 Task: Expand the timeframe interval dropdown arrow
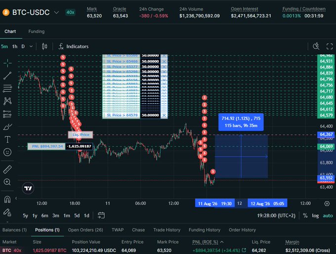pyautogui.click(x=31, y=47)
